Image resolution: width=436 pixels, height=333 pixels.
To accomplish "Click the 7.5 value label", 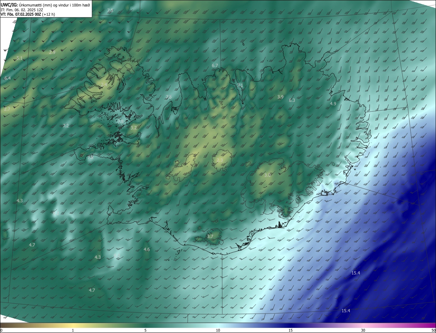I will (110, 11).
